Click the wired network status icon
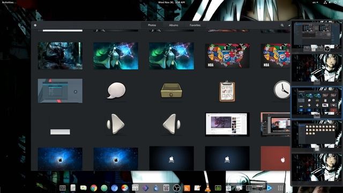 click(x=325, y=2)
